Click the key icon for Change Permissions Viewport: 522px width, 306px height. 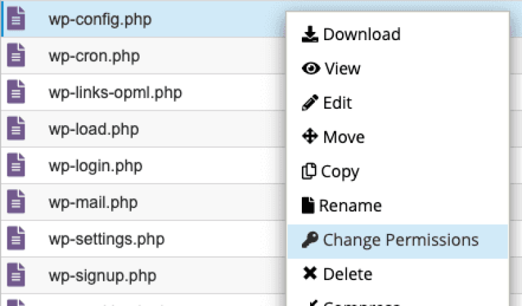tap(310, 239)
